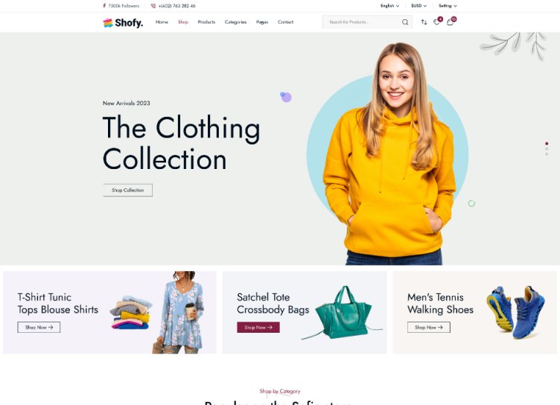Expand the USD currency dropdown
The width and height of the screenshot is (560, 405).
[419, 6]
